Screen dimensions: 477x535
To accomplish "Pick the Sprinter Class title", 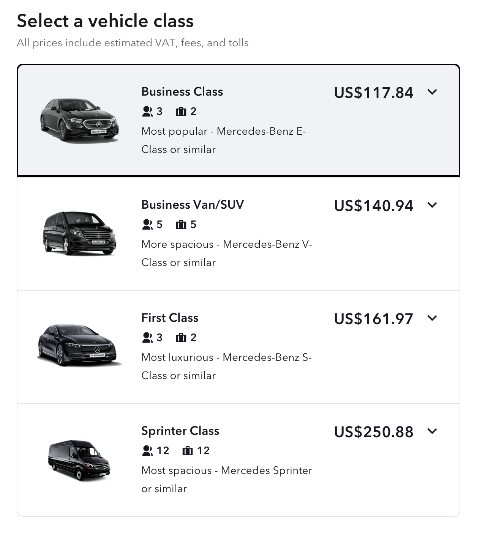I will point(180,431).
